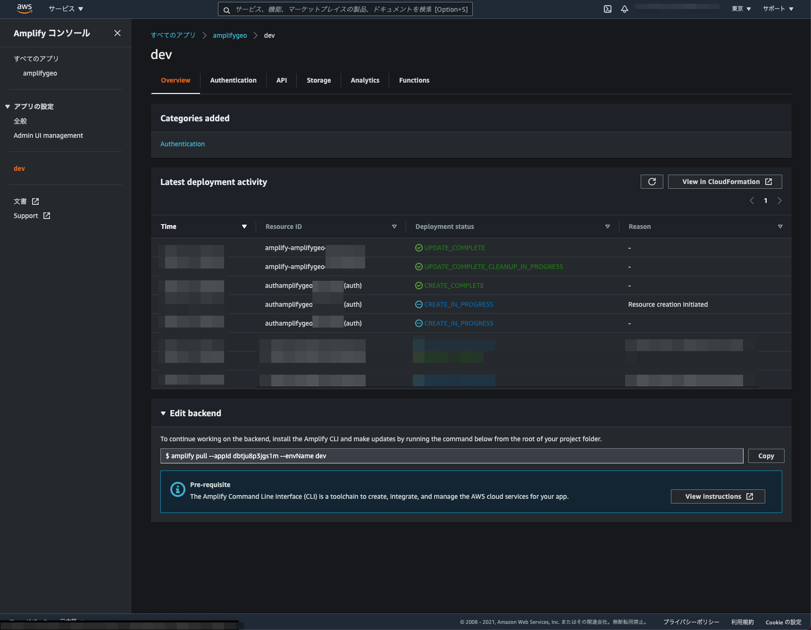Sort by Deployment status column arrow
Screen dimensions: 811x630
coord(608,227)
